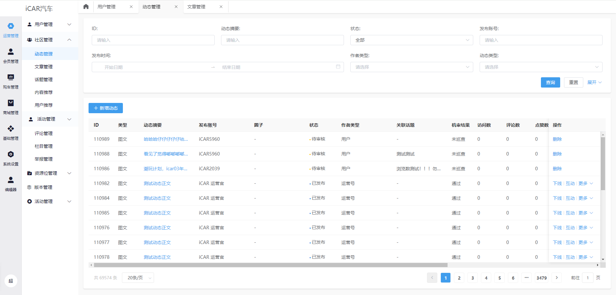Click the 查询 search button
This screenshot has height=295, width=616.
point(551,82)
